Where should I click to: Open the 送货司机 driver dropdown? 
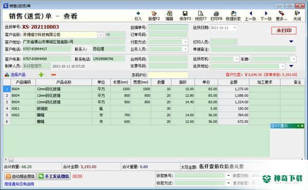pos(237,59)
